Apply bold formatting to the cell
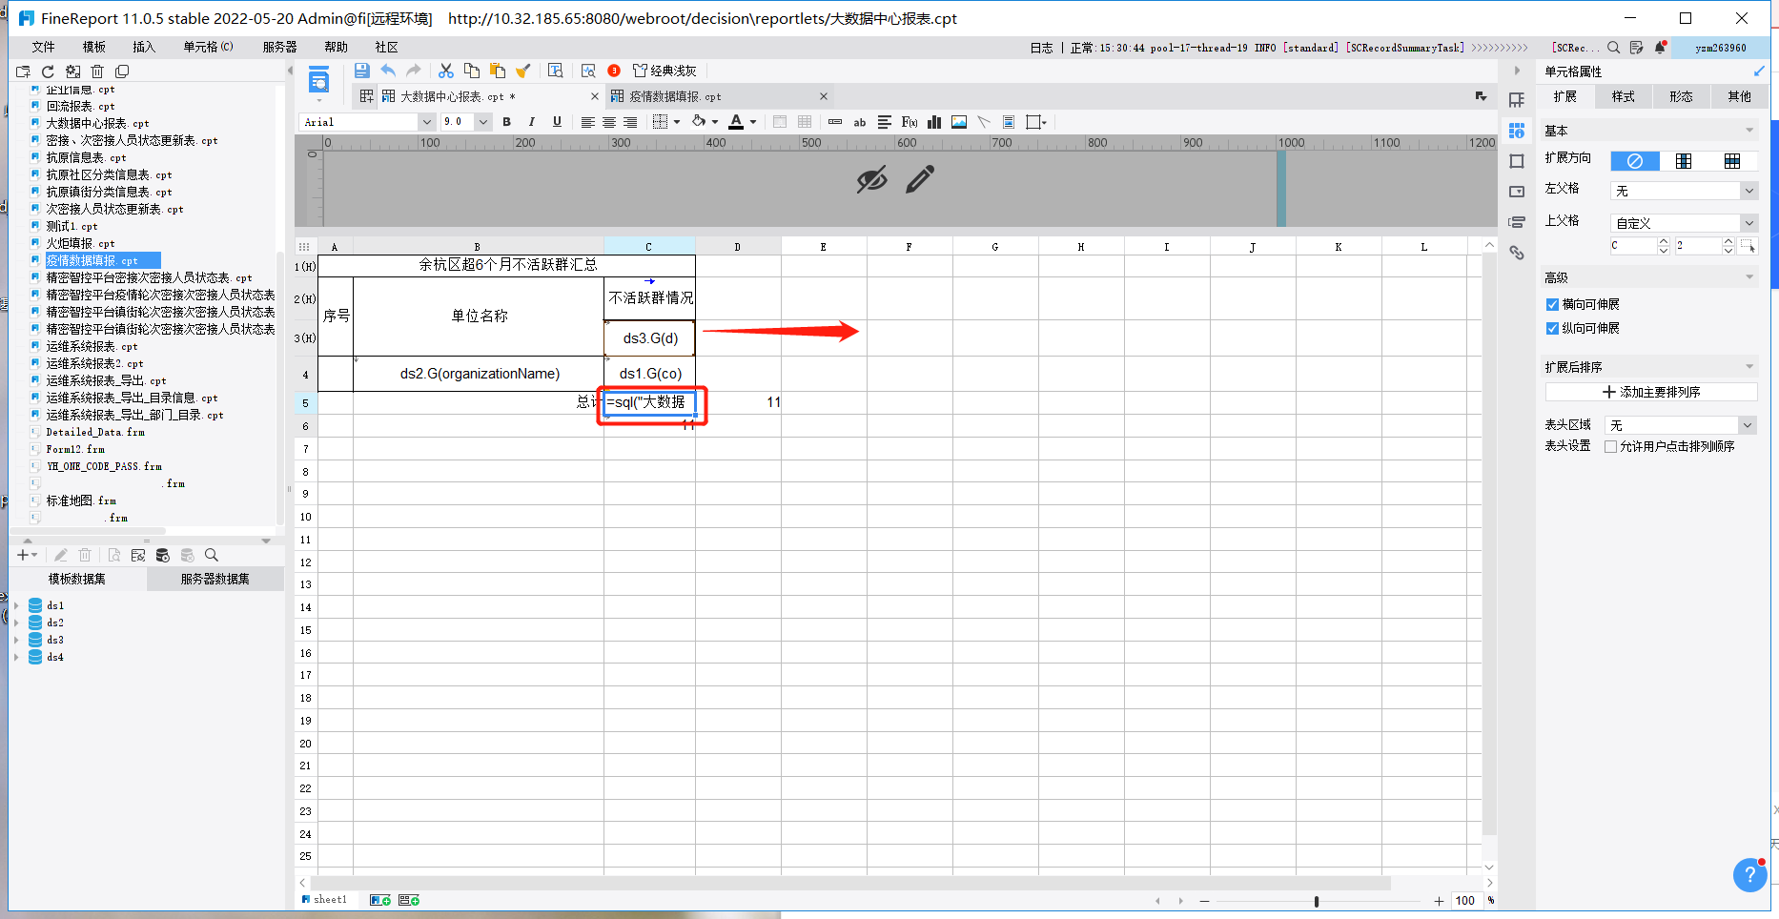 (506, 122)
